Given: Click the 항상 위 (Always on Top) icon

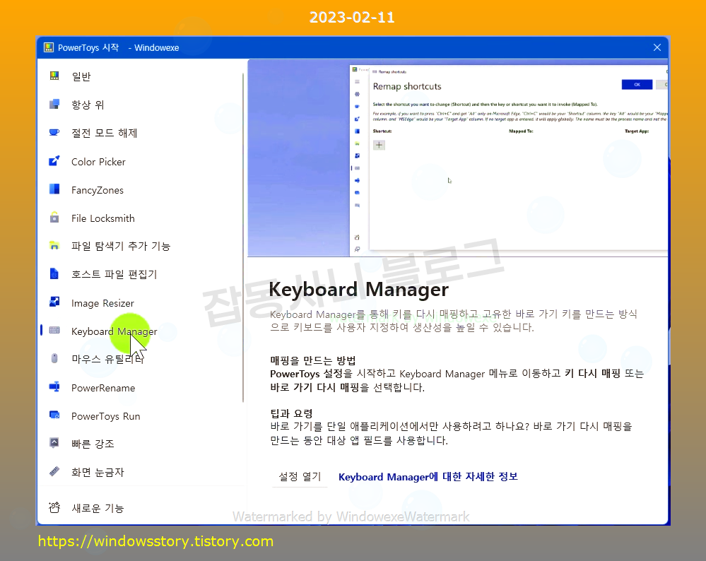Looking at the screenshot, I should click(x=54, y=104).
